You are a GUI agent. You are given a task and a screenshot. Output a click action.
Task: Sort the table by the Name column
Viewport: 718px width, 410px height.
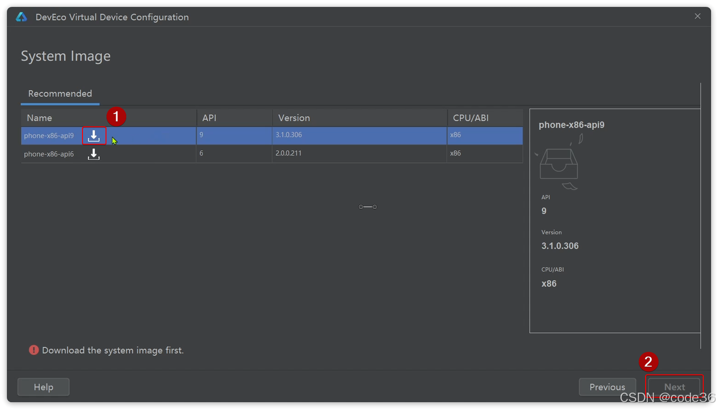click(x=108, y=118)
